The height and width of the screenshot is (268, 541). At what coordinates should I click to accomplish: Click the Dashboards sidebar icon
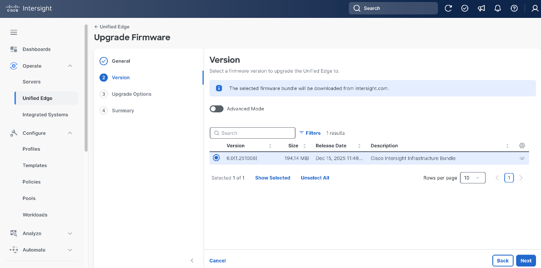click(14, 49)
